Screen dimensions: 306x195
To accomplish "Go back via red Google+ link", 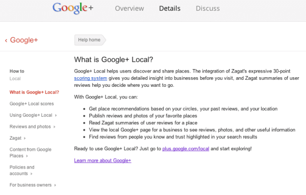I will tap(24, 40).
